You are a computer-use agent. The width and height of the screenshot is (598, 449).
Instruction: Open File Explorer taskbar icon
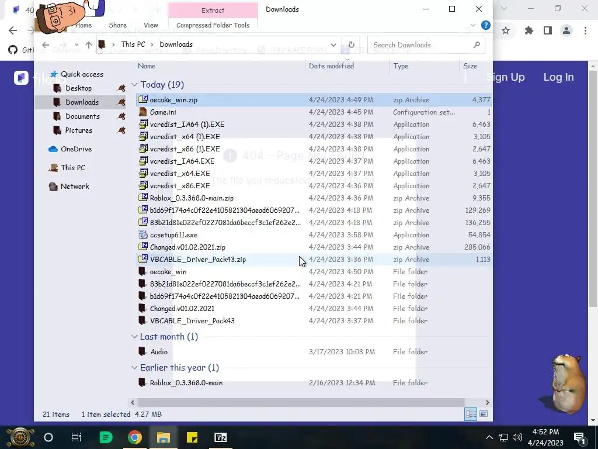pyautogui.click(x=164, y=437)
